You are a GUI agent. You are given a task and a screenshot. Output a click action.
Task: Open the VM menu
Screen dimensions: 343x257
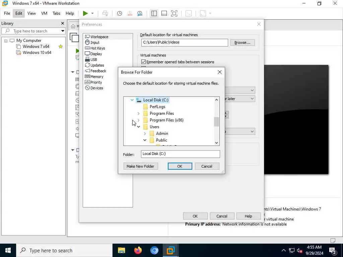pyautogui.click(x=44, y=13)
